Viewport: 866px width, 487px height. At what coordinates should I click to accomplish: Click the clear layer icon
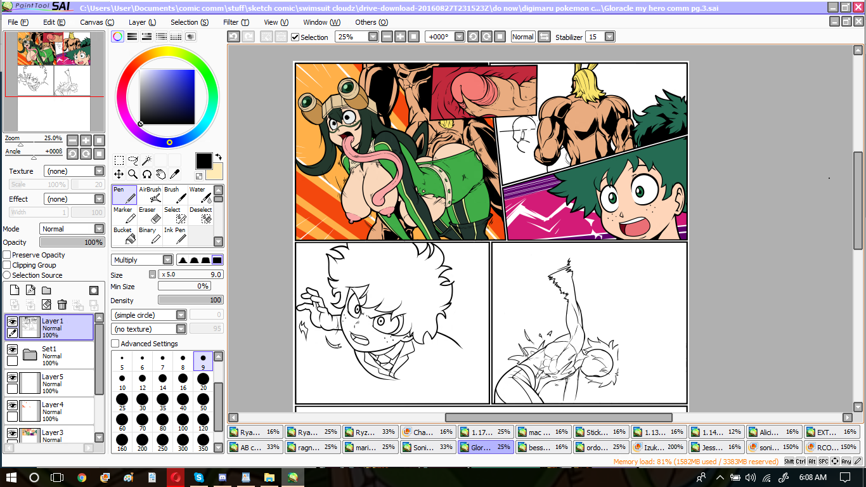(x=46, y=305)
